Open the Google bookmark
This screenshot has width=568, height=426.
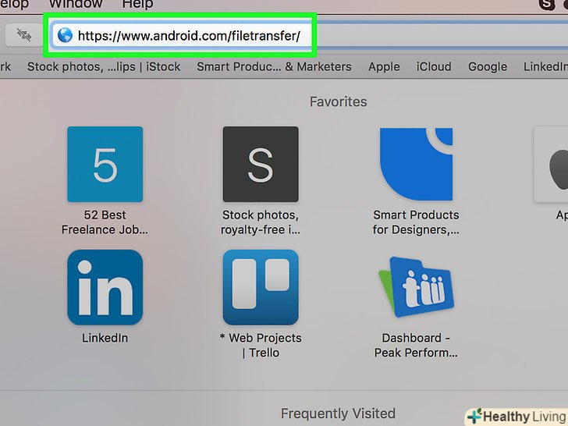point(488,66)
